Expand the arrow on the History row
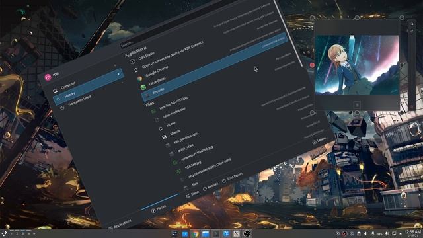 tap(118, 74)
